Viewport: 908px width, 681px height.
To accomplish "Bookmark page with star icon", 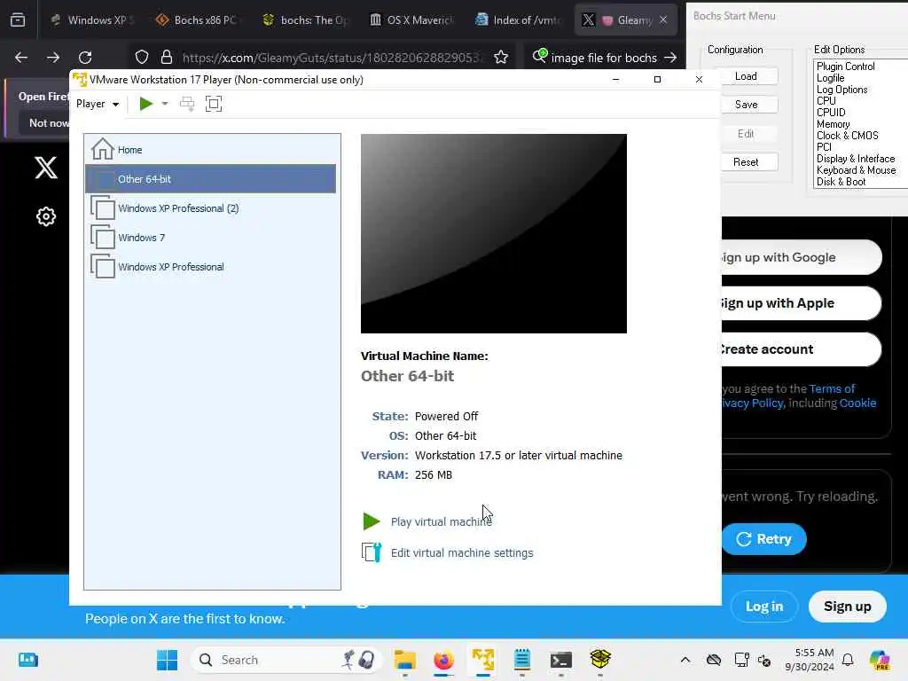I will coord(501,57).
